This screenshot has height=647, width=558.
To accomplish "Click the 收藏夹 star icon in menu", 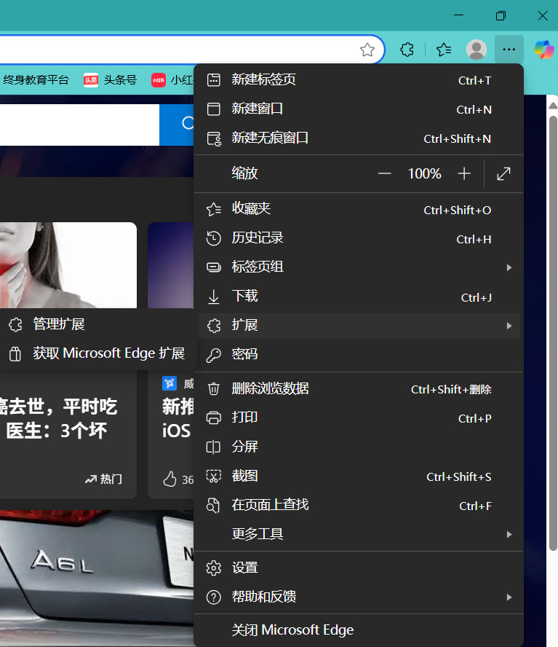I will [213, 209].
